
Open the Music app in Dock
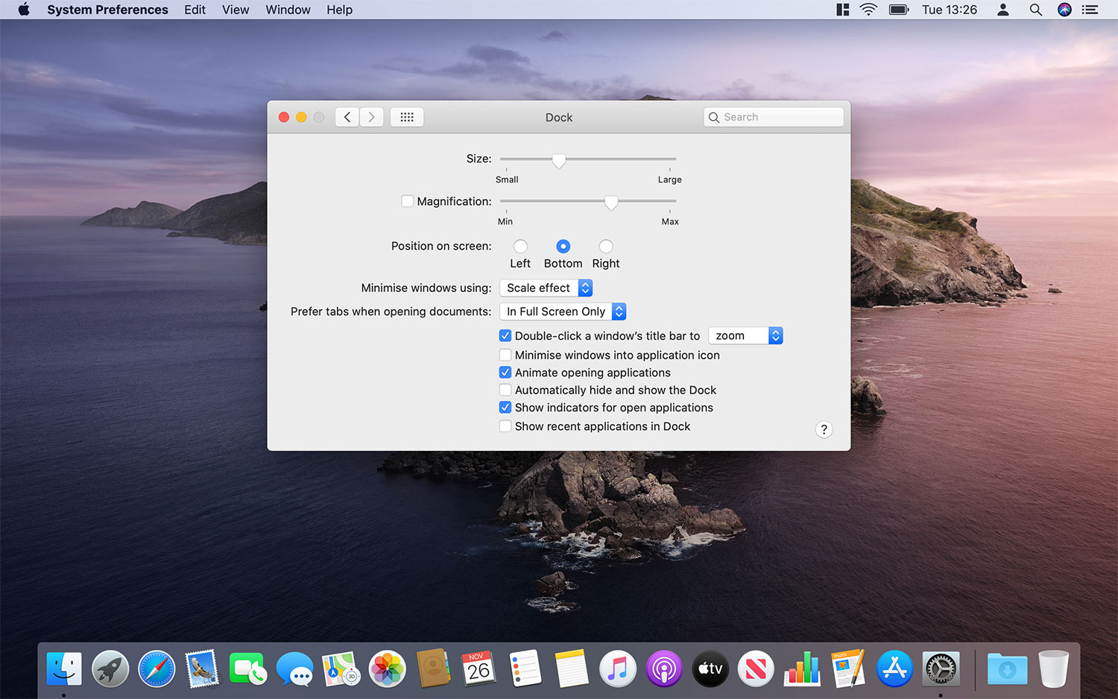pos(618,668)
